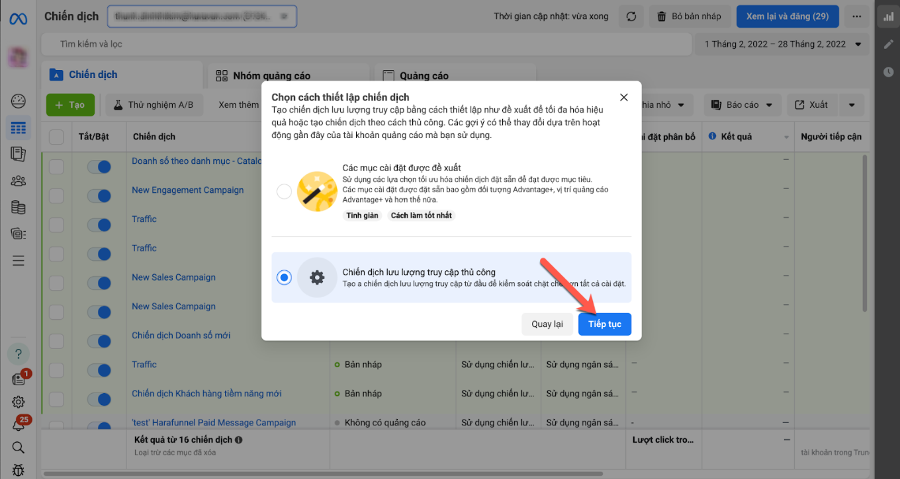This screenshot has width=900, height=479.
Task: Open the audiences people icon
Action: point(19,180)
